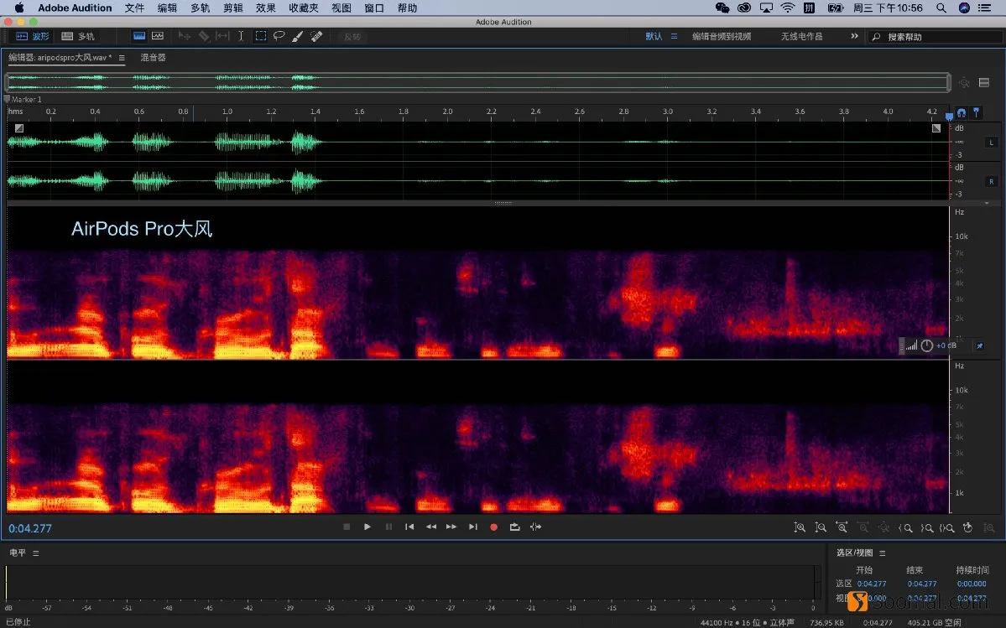Click Zoom In Time icon

click(x=842, y=527)
